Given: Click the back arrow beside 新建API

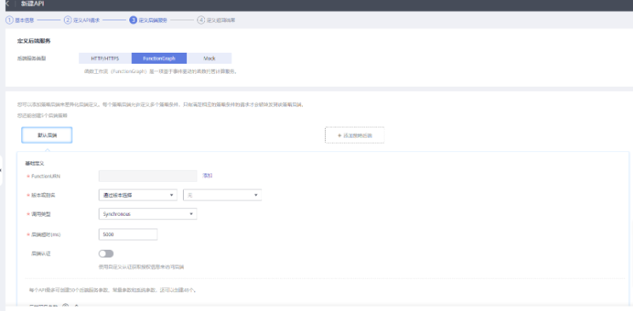Looking at the screenshot, I should pyautogui.click(x=6, y=3).
